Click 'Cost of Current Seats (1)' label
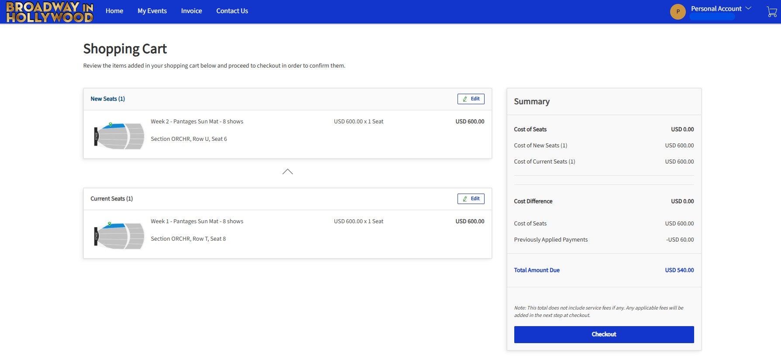Screen dimensions: 781x361 (x=544, y=162)
